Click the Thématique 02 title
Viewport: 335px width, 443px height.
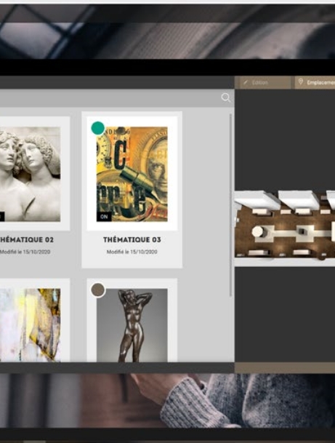tap(27, 239)
